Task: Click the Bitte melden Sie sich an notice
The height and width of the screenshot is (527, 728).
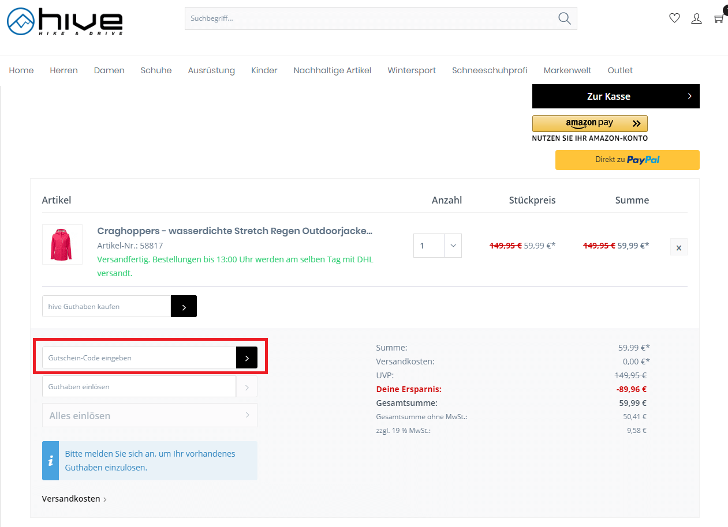Action: point(150,461)
